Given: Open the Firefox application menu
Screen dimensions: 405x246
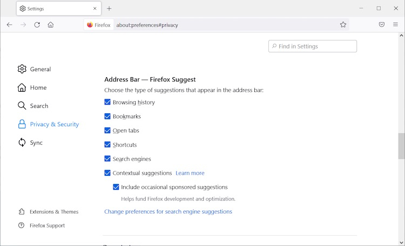Looking at the screenshot, I should pos(395,25).
